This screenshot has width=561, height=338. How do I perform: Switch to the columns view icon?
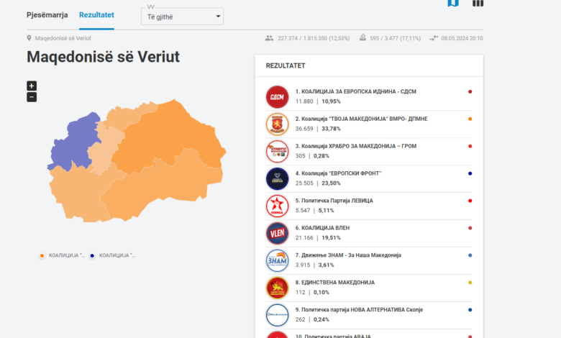pyautogui.click(x=478, y=3)
